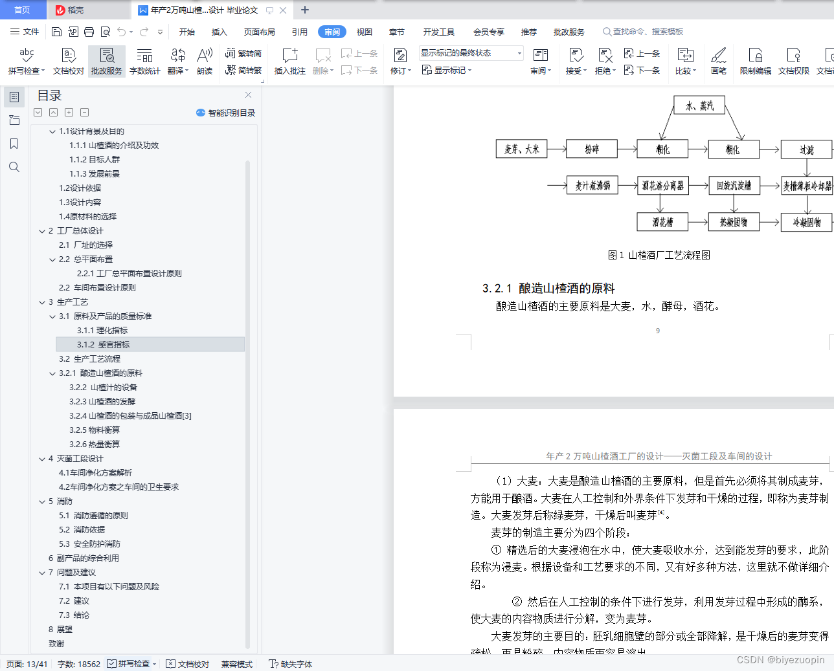Open the bookmark sidebar icon
Viewport: 834px width, 671px height.
point(14,144)
